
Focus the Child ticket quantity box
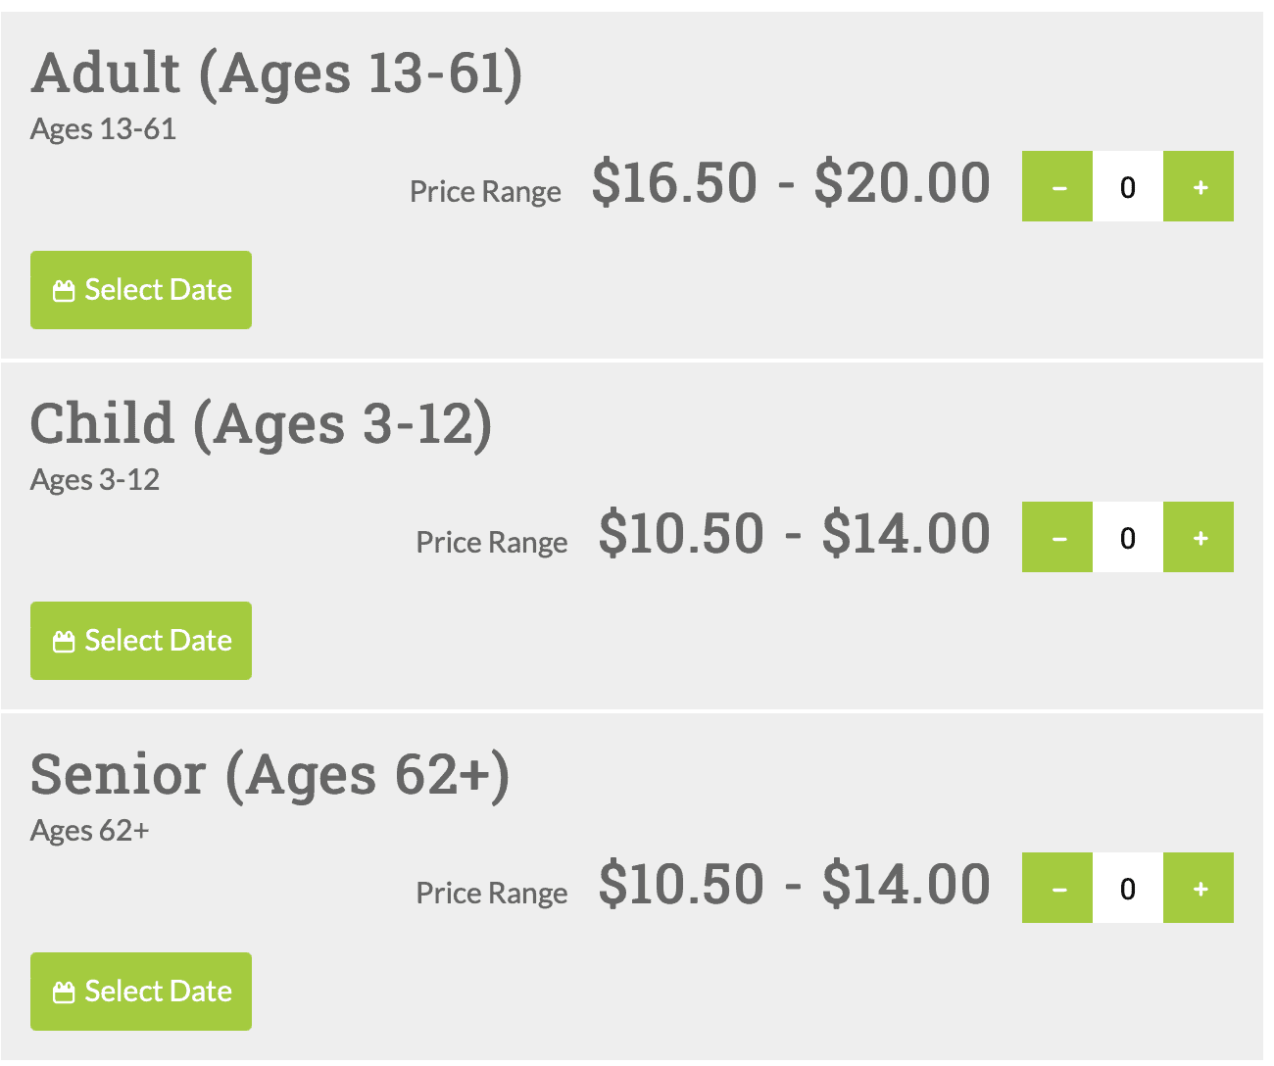(x=1128, y=537)
